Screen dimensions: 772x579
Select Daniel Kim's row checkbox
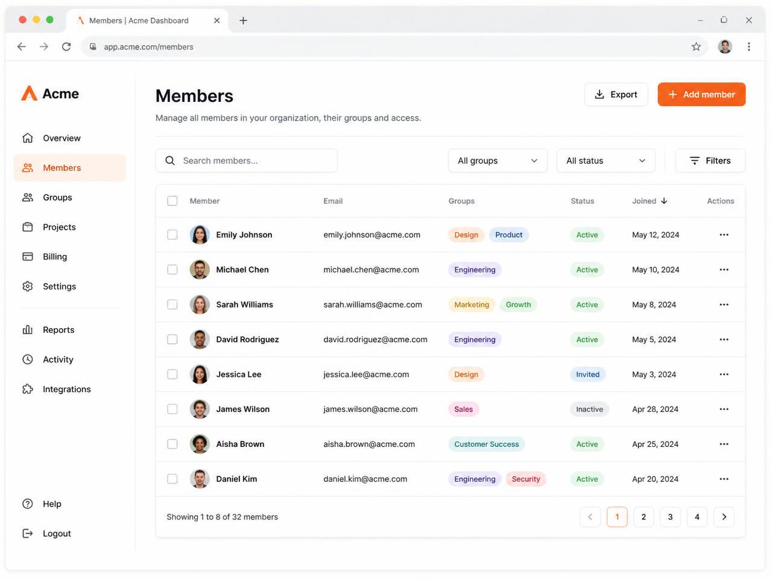pyautogui.click(x=172, y=479)
